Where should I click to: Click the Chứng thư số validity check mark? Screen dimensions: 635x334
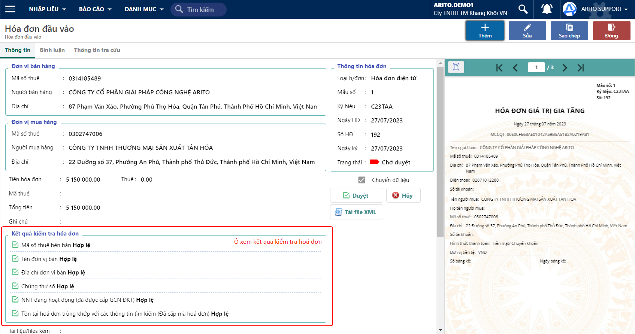[15, 286]
